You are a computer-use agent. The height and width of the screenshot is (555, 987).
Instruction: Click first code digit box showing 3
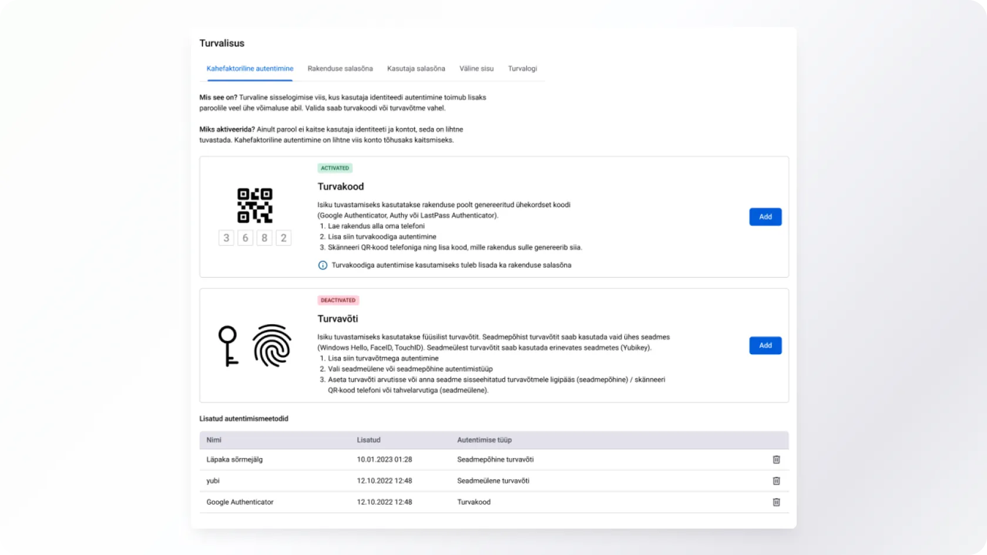click(226, 238)
